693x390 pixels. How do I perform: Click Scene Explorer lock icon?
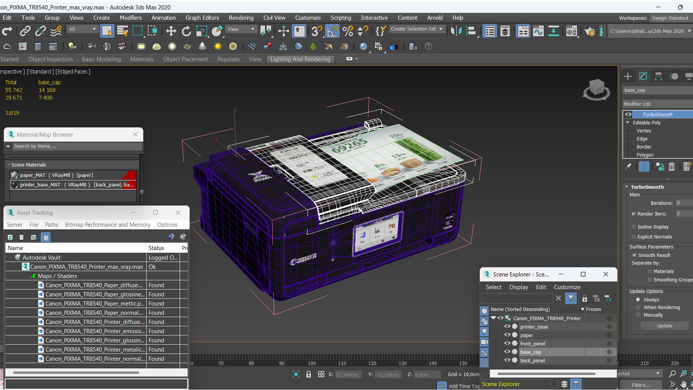584,299
